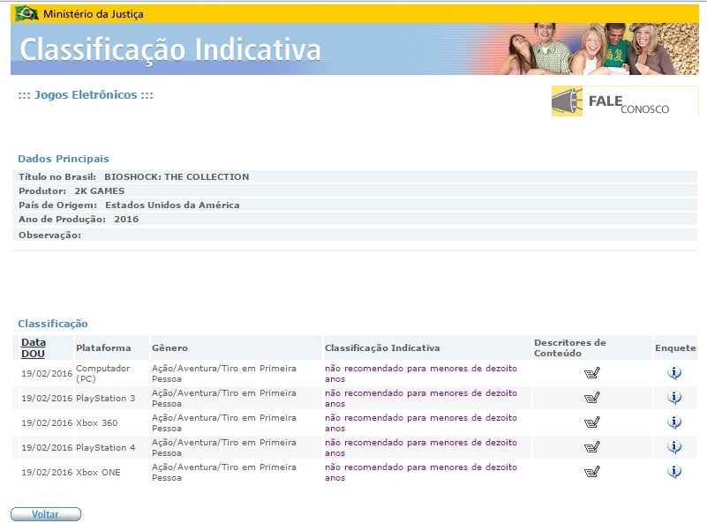
Task: Click the Fale Conosco megaphone icon
Action: coord(567,101)
